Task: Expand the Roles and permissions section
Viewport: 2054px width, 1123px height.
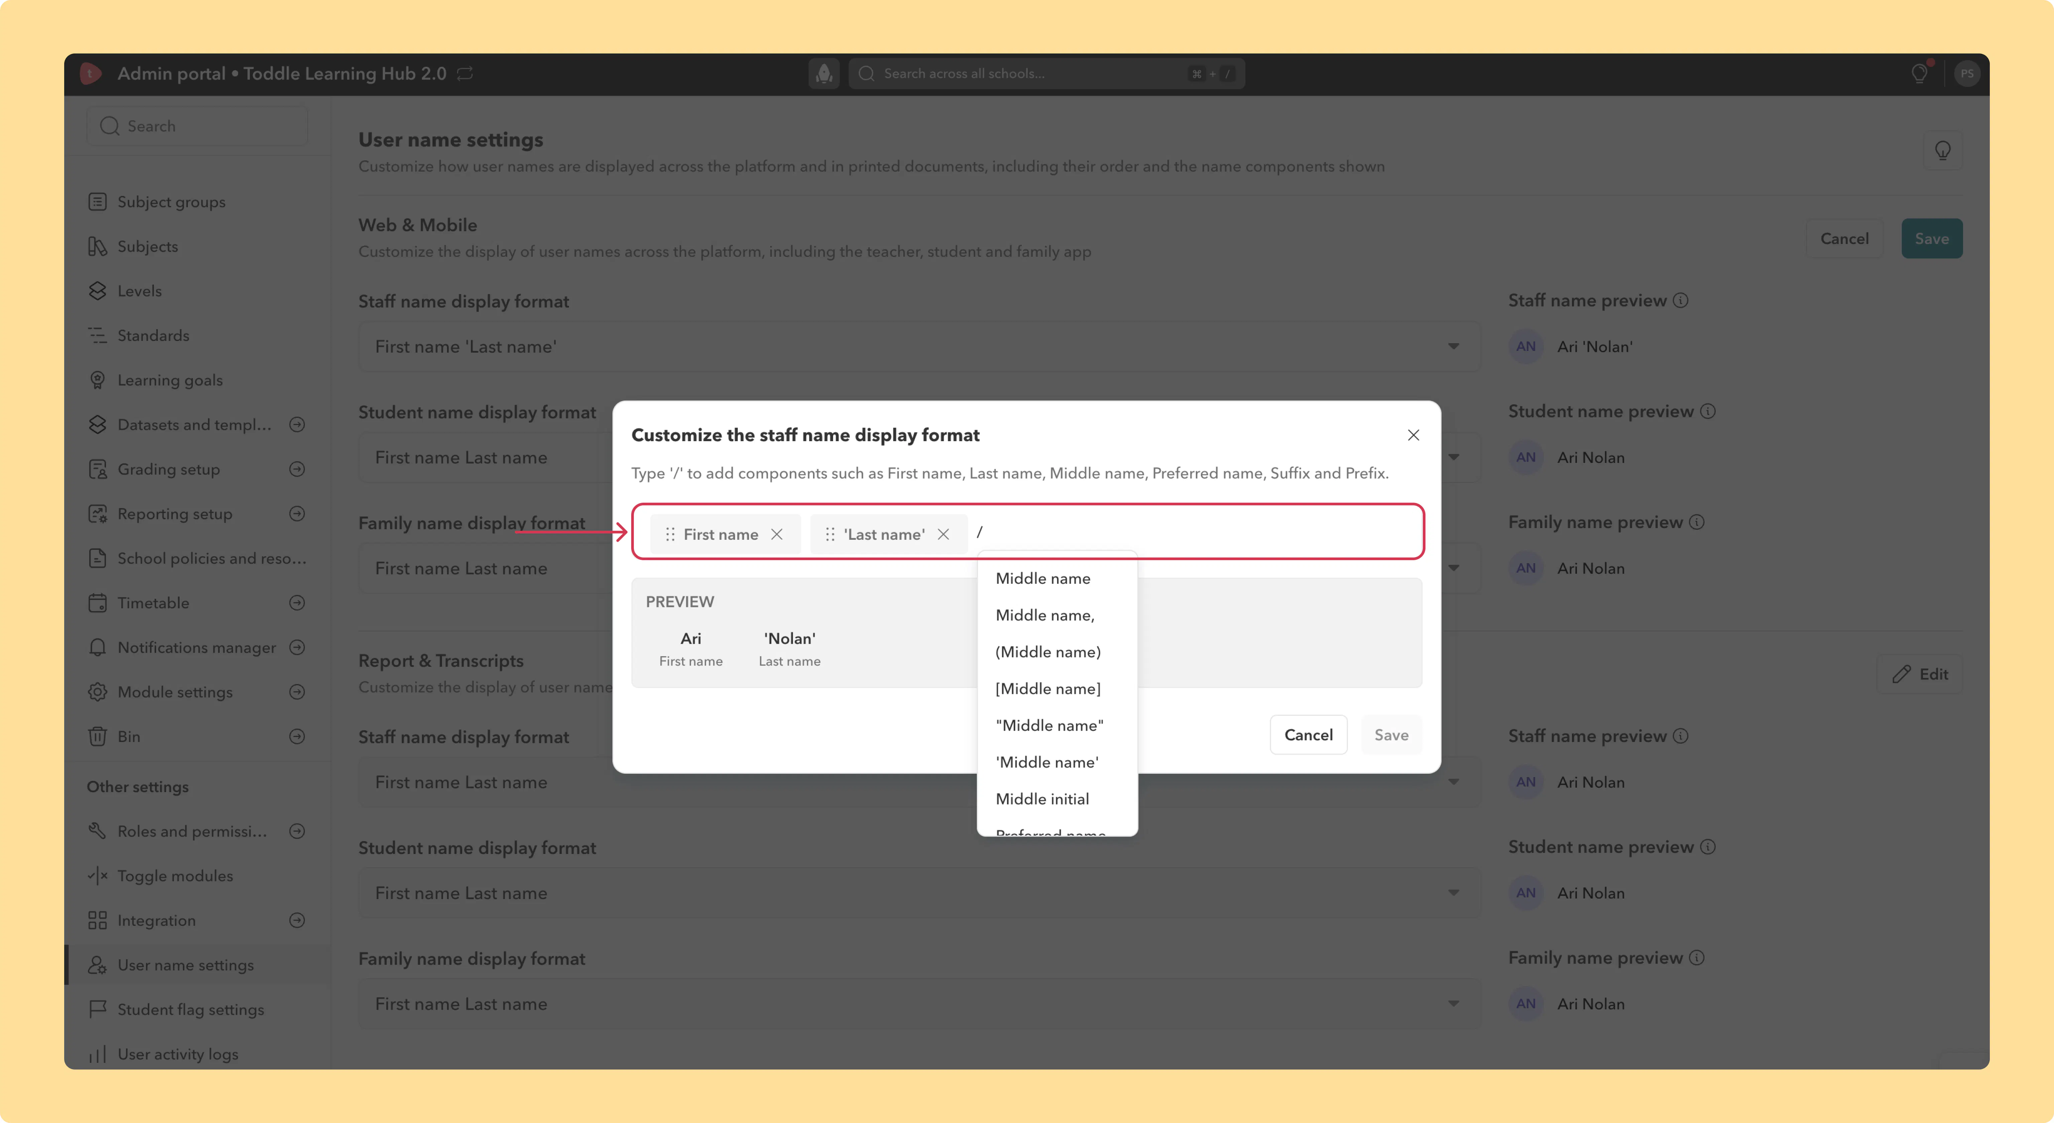Action: [297, 831]
